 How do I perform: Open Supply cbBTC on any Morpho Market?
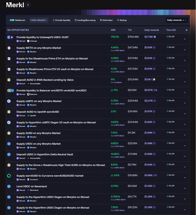click(x=39, y=101)
